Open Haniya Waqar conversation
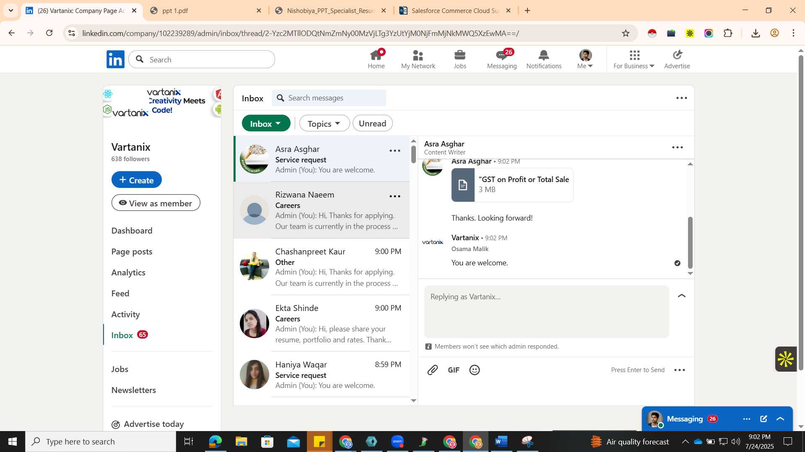 (321, 375)
